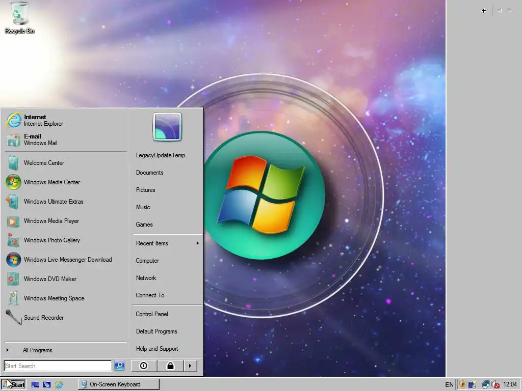This screenshot has width=522, height=391.
Task: Click Show Desktop quick launch icon
Action: click(35, 385)
